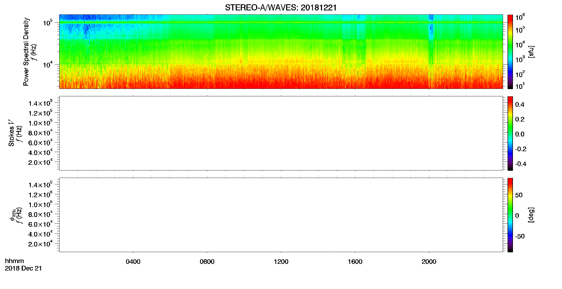Click the Power Spectral Density axis label
Image resolution: width=562 pixels, height=289 pixels.
pos(26,52)
